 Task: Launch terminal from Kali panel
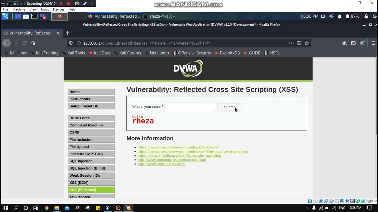(35, 16)
